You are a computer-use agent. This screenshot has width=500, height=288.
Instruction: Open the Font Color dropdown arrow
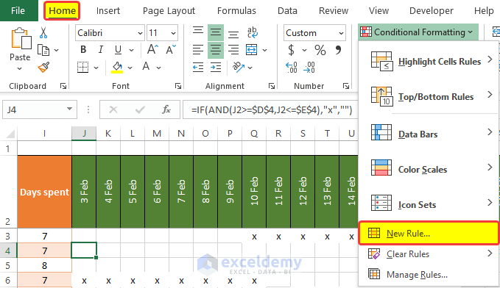(158, 68)
